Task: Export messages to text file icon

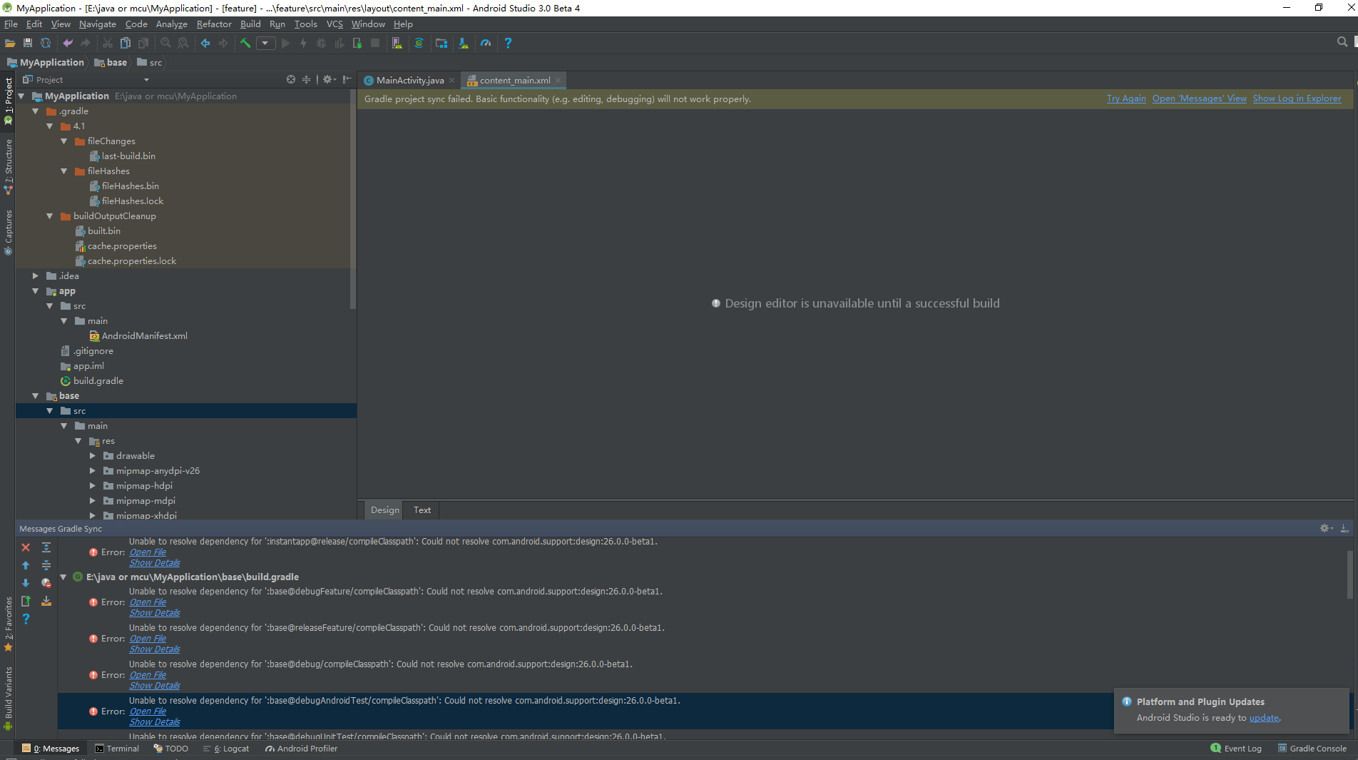Action: (x=26, y=601)
